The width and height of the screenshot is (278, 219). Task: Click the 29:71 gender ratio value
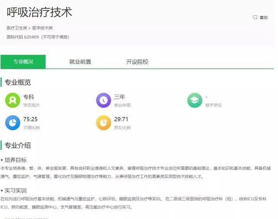coord(121,119)
